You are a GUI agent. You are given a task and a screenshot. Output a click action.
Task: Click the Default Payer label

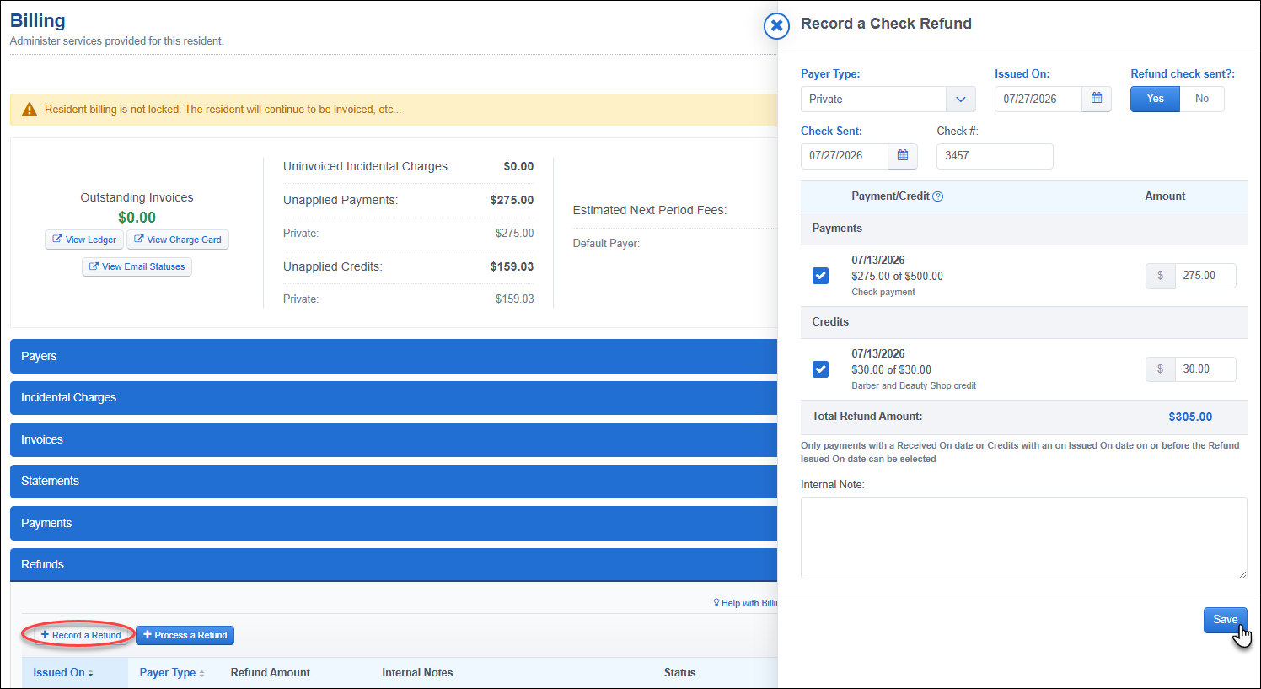tap(606, 243)
